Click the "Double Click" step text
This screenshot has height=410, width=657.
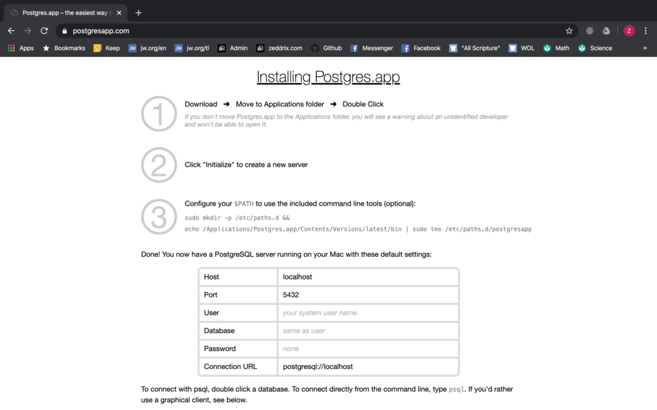pos(363,104)
